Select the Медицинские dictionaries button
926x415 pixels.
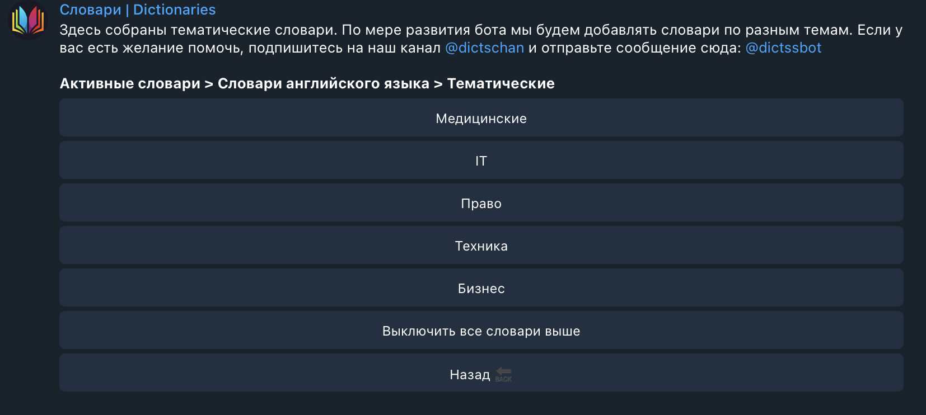click(x=481, y=118)
